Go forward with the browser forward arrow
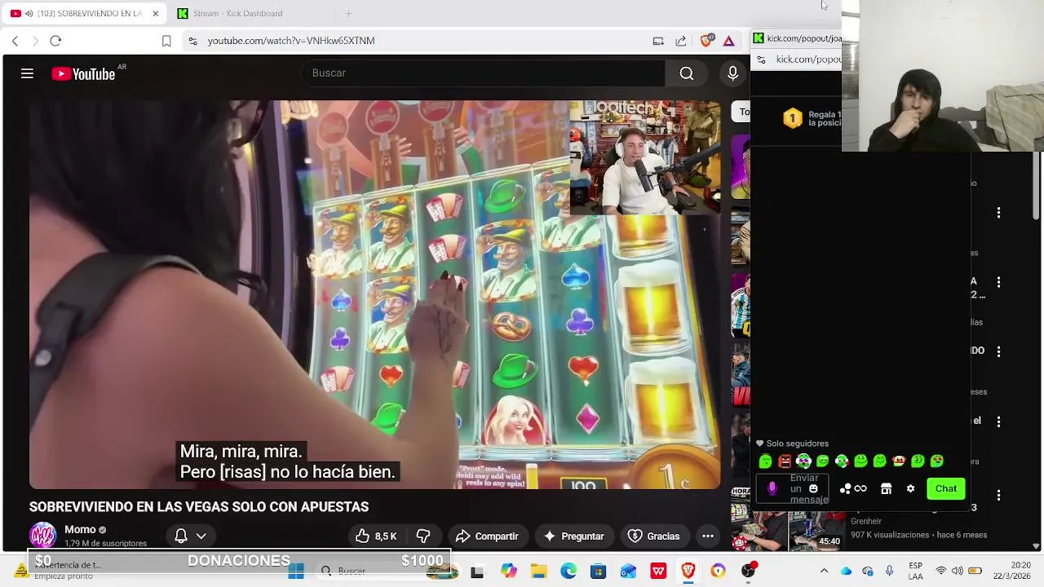The height and width of the screenshot is (587, 1044). (x=35, y=41)
